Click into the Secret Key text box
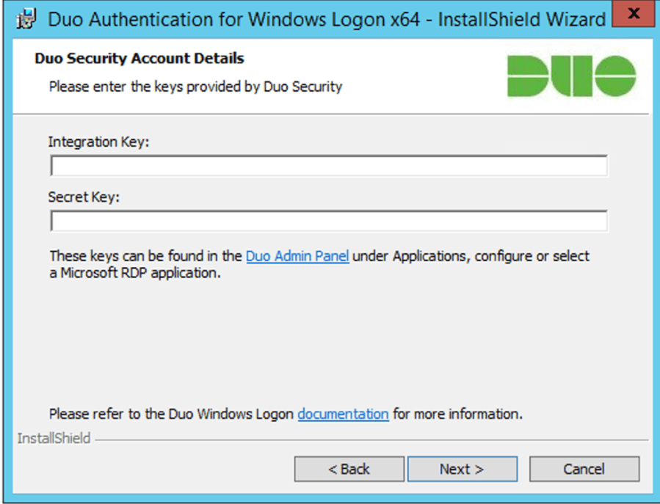 [x=328, y=221]
